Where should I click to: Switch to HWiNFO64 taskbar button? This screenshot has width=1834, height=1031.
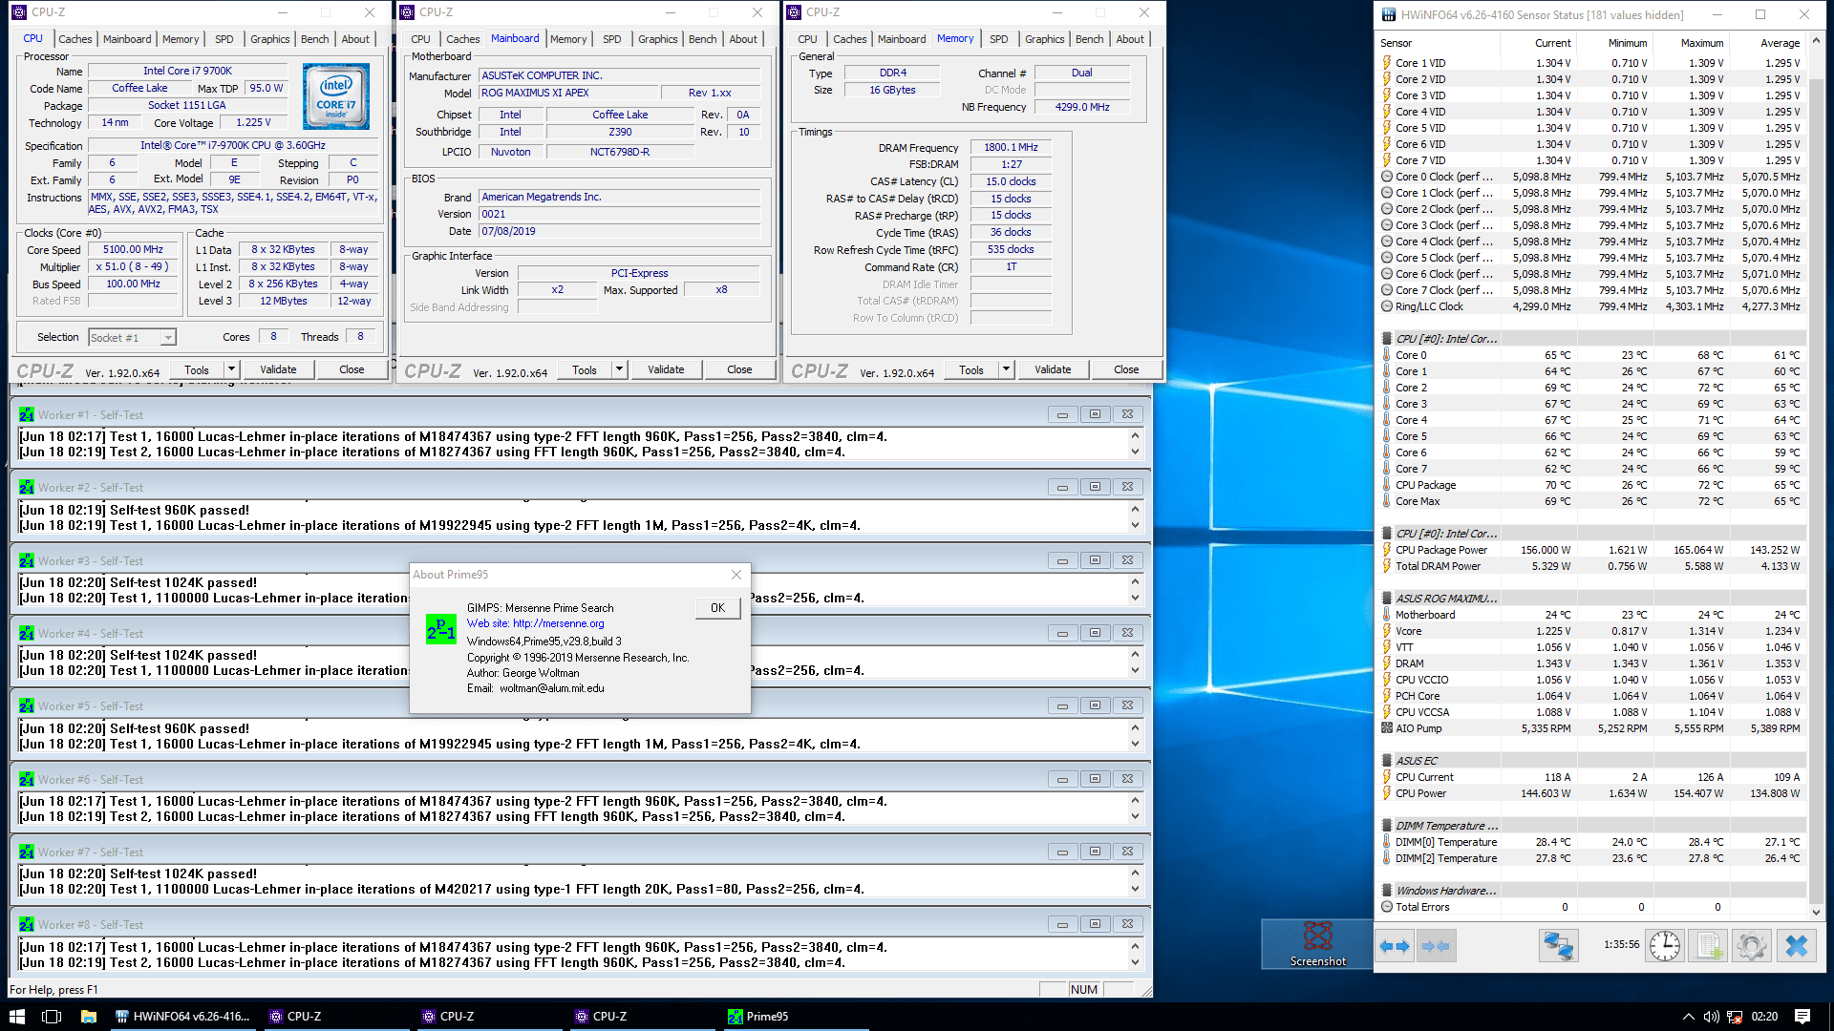[x=182, y=1017]
